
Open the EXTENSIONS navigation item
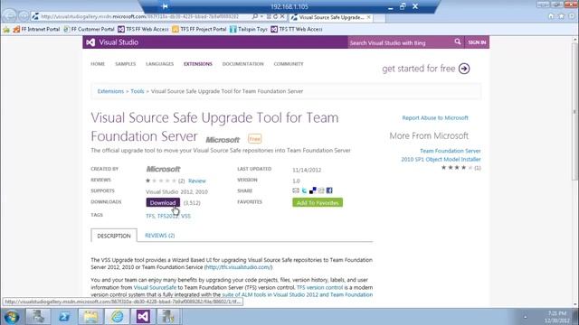click(x=198, y=64)
